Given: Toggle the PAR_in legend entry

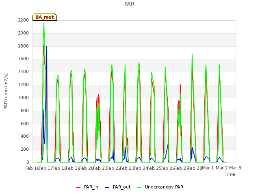Looking at the screenshot, I should point(87,187).
